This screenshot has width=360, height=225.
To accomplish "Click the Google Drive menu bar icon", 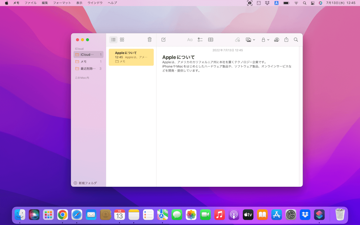I will [259, 3].
